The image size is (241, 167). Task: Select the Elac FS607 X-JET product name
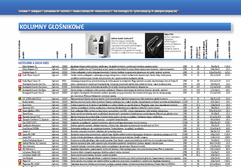(x=30, y=123)
